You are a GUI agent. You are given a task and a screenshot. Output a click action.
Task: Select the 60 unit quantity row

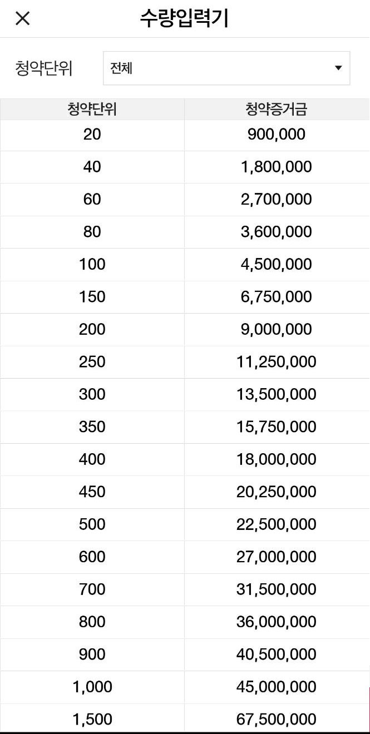click(x=92, y=199)
